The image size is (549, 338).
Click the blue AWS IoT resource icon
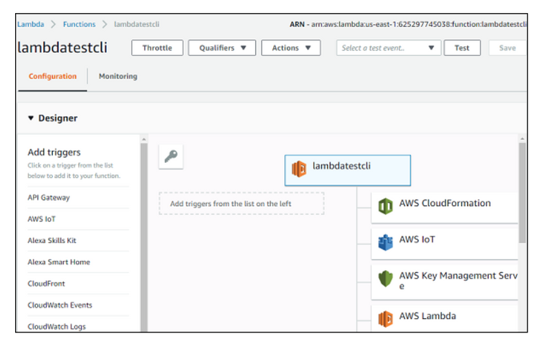coord(385,243)
